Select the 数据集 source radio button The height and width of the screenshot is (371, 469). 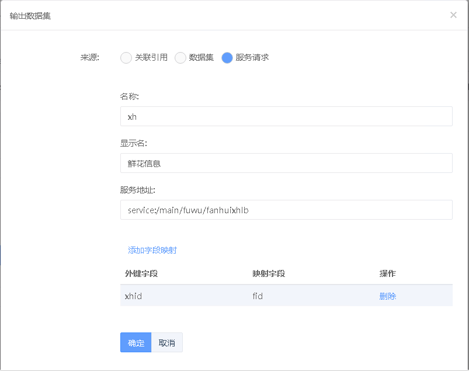pyautogui.click(x=180, y=58)
